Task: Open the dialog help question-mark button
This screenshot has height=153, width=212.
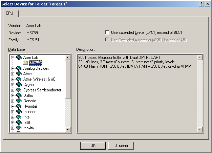Action: [x=202, y=4]
